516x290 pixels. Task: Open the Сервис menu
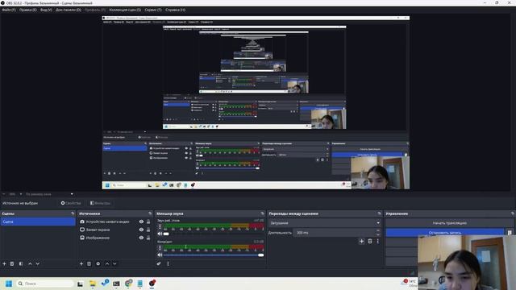pyautogui.click(x=153, y=10)
